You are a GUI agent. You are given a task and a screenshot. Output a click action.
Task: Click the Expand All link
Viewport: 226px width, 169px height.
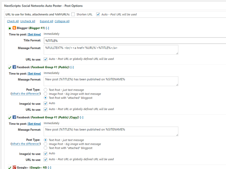pyautogui.click(x=46, y=21)
